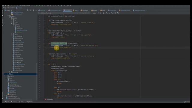Collapse the reflect folder
This screenshot has width=192, height=108.
click(x=12, y=34)
